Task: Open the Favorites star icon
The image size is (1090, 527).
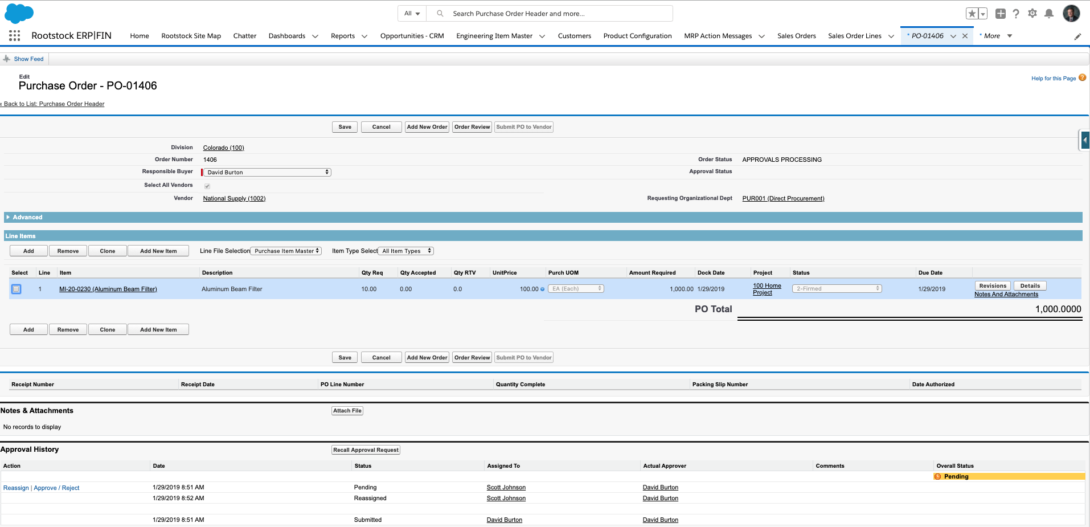Action: click(x=972, y=14)
